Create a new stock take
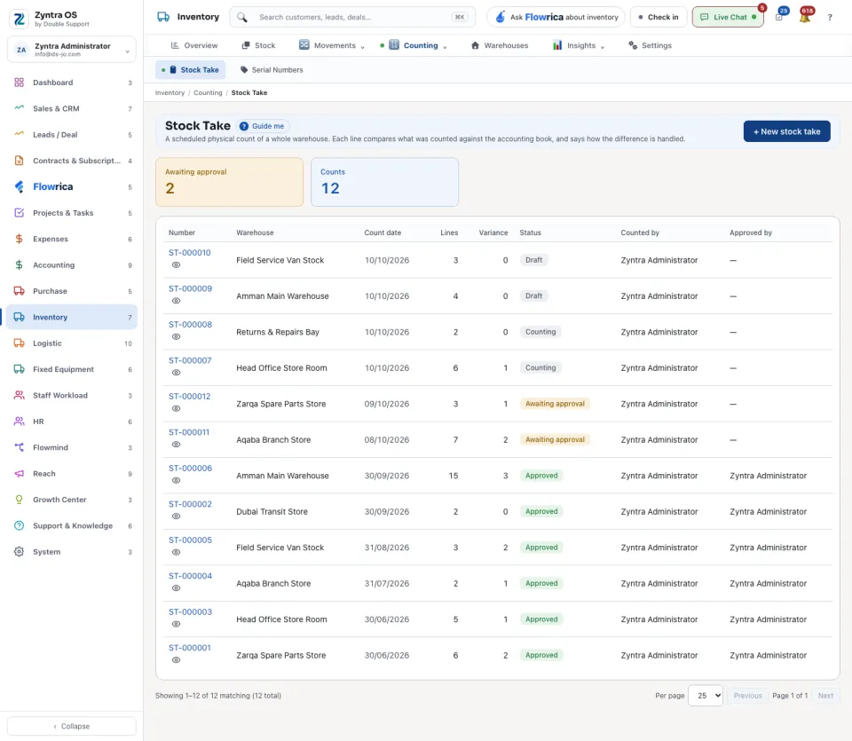This screenshot has width=852, height=741. click(x=787, y=131)
